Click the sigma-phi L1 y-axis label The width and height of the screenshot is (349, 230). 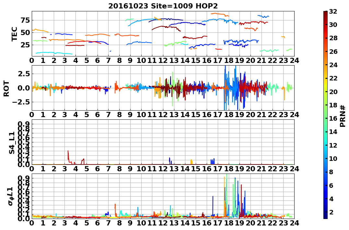10,196
